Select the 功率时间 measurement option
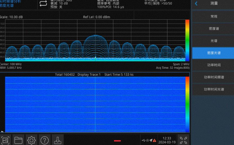The height and width of the screenshot is (145, 234). click(x=214, y=65)
